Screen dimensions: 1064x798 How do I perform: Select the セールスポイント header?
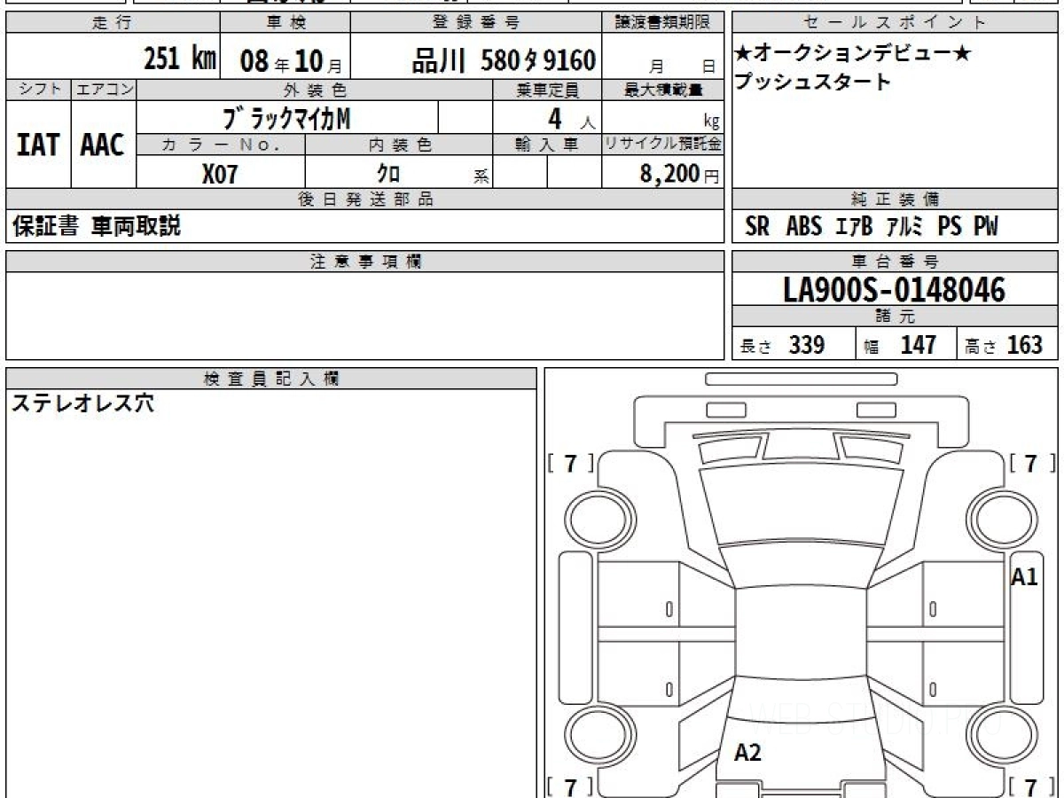click(895, 23)
